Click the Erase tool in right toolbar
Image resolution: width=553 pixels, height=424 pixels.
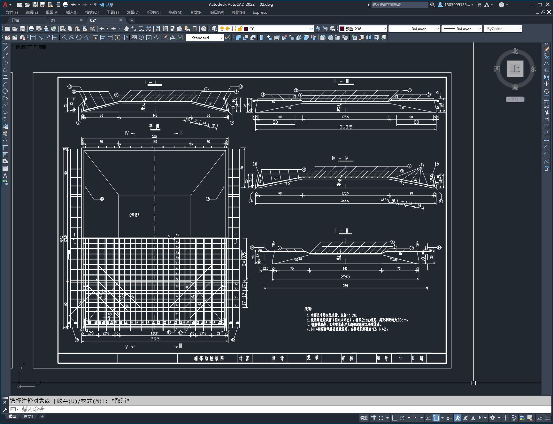[x=547, y=49]
